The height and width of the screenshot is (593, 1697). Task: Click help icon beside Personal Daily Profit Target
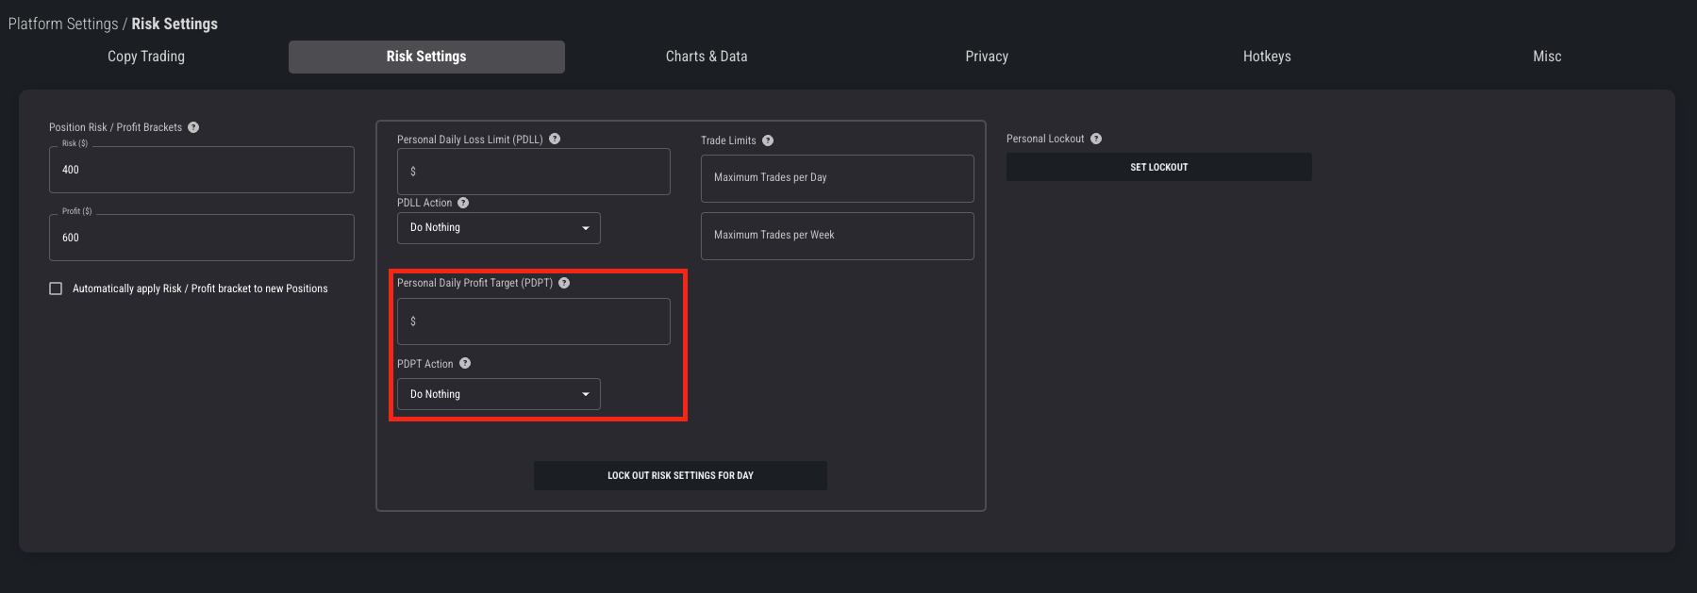tap(564, 283)
